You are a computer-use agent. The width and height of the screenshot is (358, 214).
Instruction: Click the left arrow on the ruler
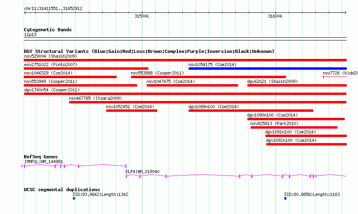(x=25, y=12)
